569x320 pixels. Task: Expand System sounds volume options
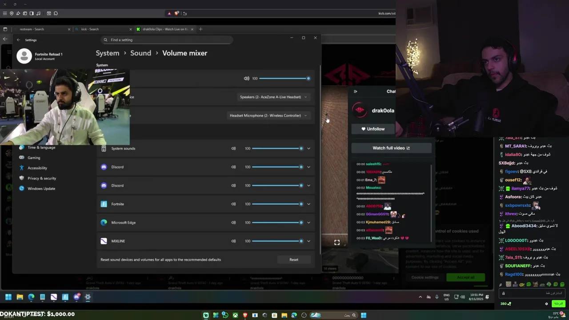tap(309, 148)
